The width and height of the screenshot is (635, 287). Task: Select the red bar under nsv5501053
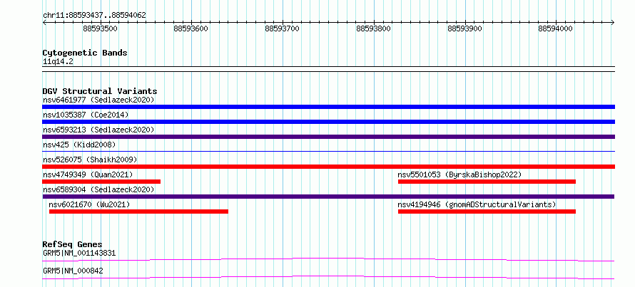click(x=487, y=182)
